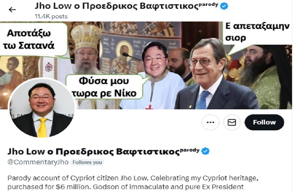Follow the @CommentaryJho account
The width and height of the screenshot is (295, 192).
264,122
